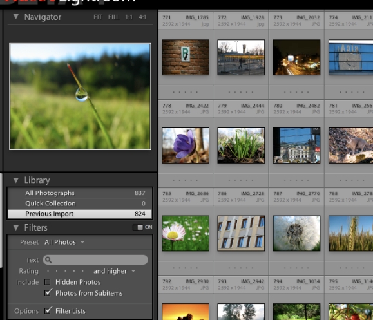Collapse the Library panel triangle
The image size is (373, 320).
tap(16, 180)
